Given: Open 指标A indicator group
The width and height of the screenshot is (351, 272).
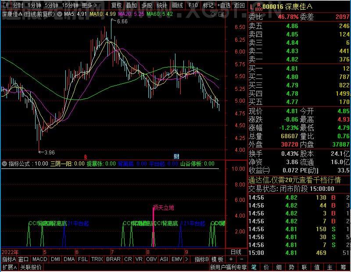Looking at the screenshot, I should tap(9, 259).
